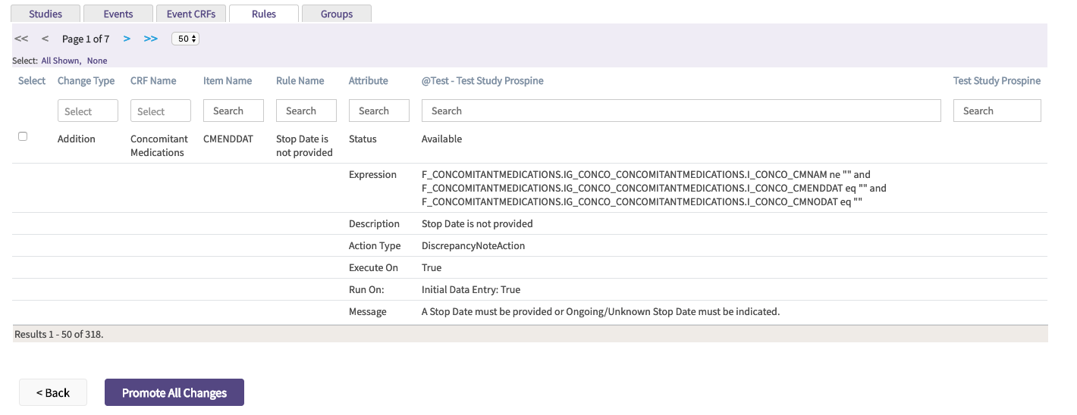1077x415 pixels.
Task: Advance to next page arrow
Action: 127,39
